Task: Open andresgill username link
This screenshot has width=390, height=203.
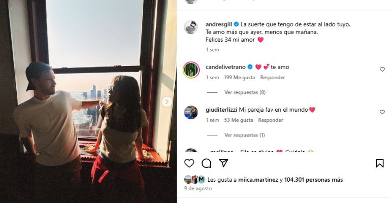Action: click(x=219, y=24)
